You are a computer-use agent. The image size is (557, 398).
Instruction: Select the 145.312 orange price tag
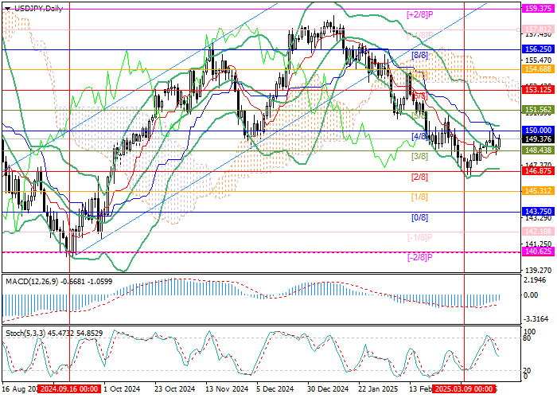(537, 191)
